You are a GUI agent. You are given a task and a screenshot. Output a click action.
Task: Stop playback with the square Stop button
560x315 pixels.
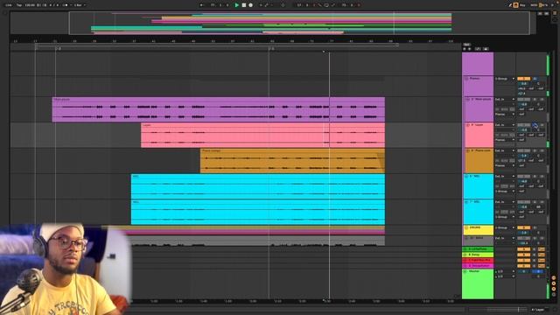point(244,5)
